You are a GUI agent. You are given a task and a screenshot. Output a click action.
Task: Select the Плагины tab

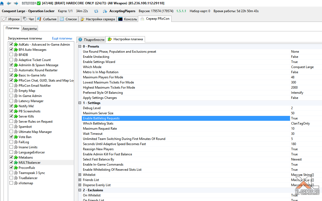[x=12, y=28]
